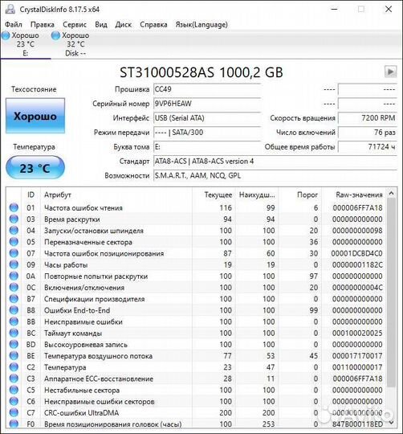403x434 pixels.
Task: Click the status icon for attribute 09
Action: click(x=14, y=264)
